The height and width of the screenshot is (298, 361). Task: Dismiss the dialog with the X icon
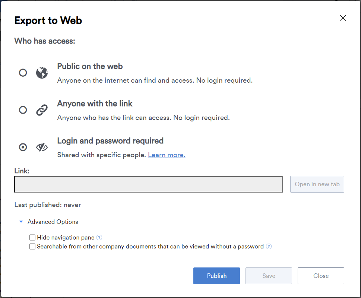point(343,18)
